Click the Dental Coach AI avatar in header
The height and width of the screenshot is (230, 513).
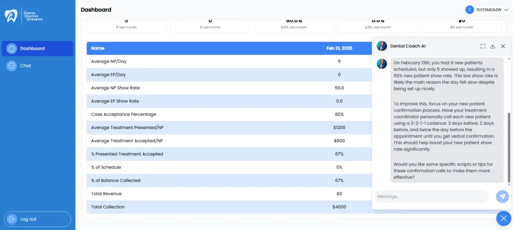point(382,46)
